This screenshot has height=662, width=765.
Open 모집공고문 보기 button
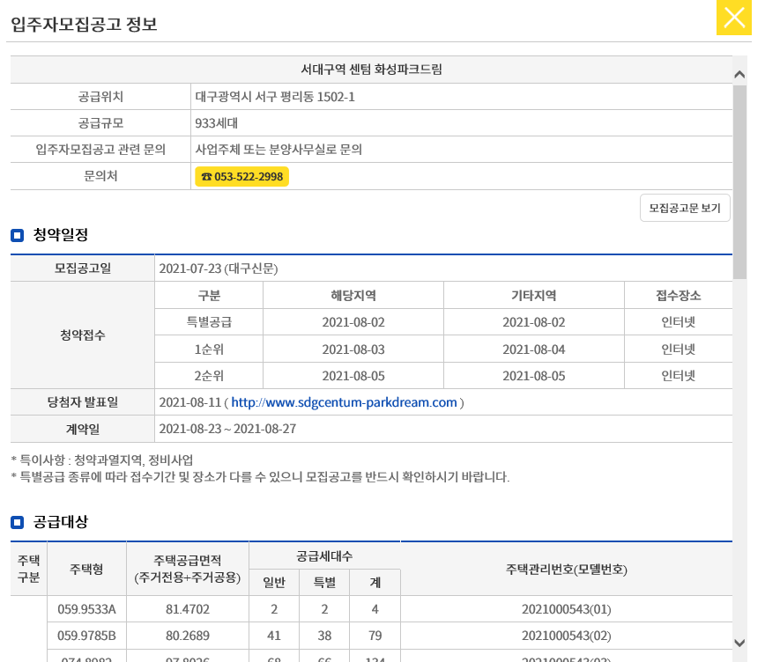point(685,208)
